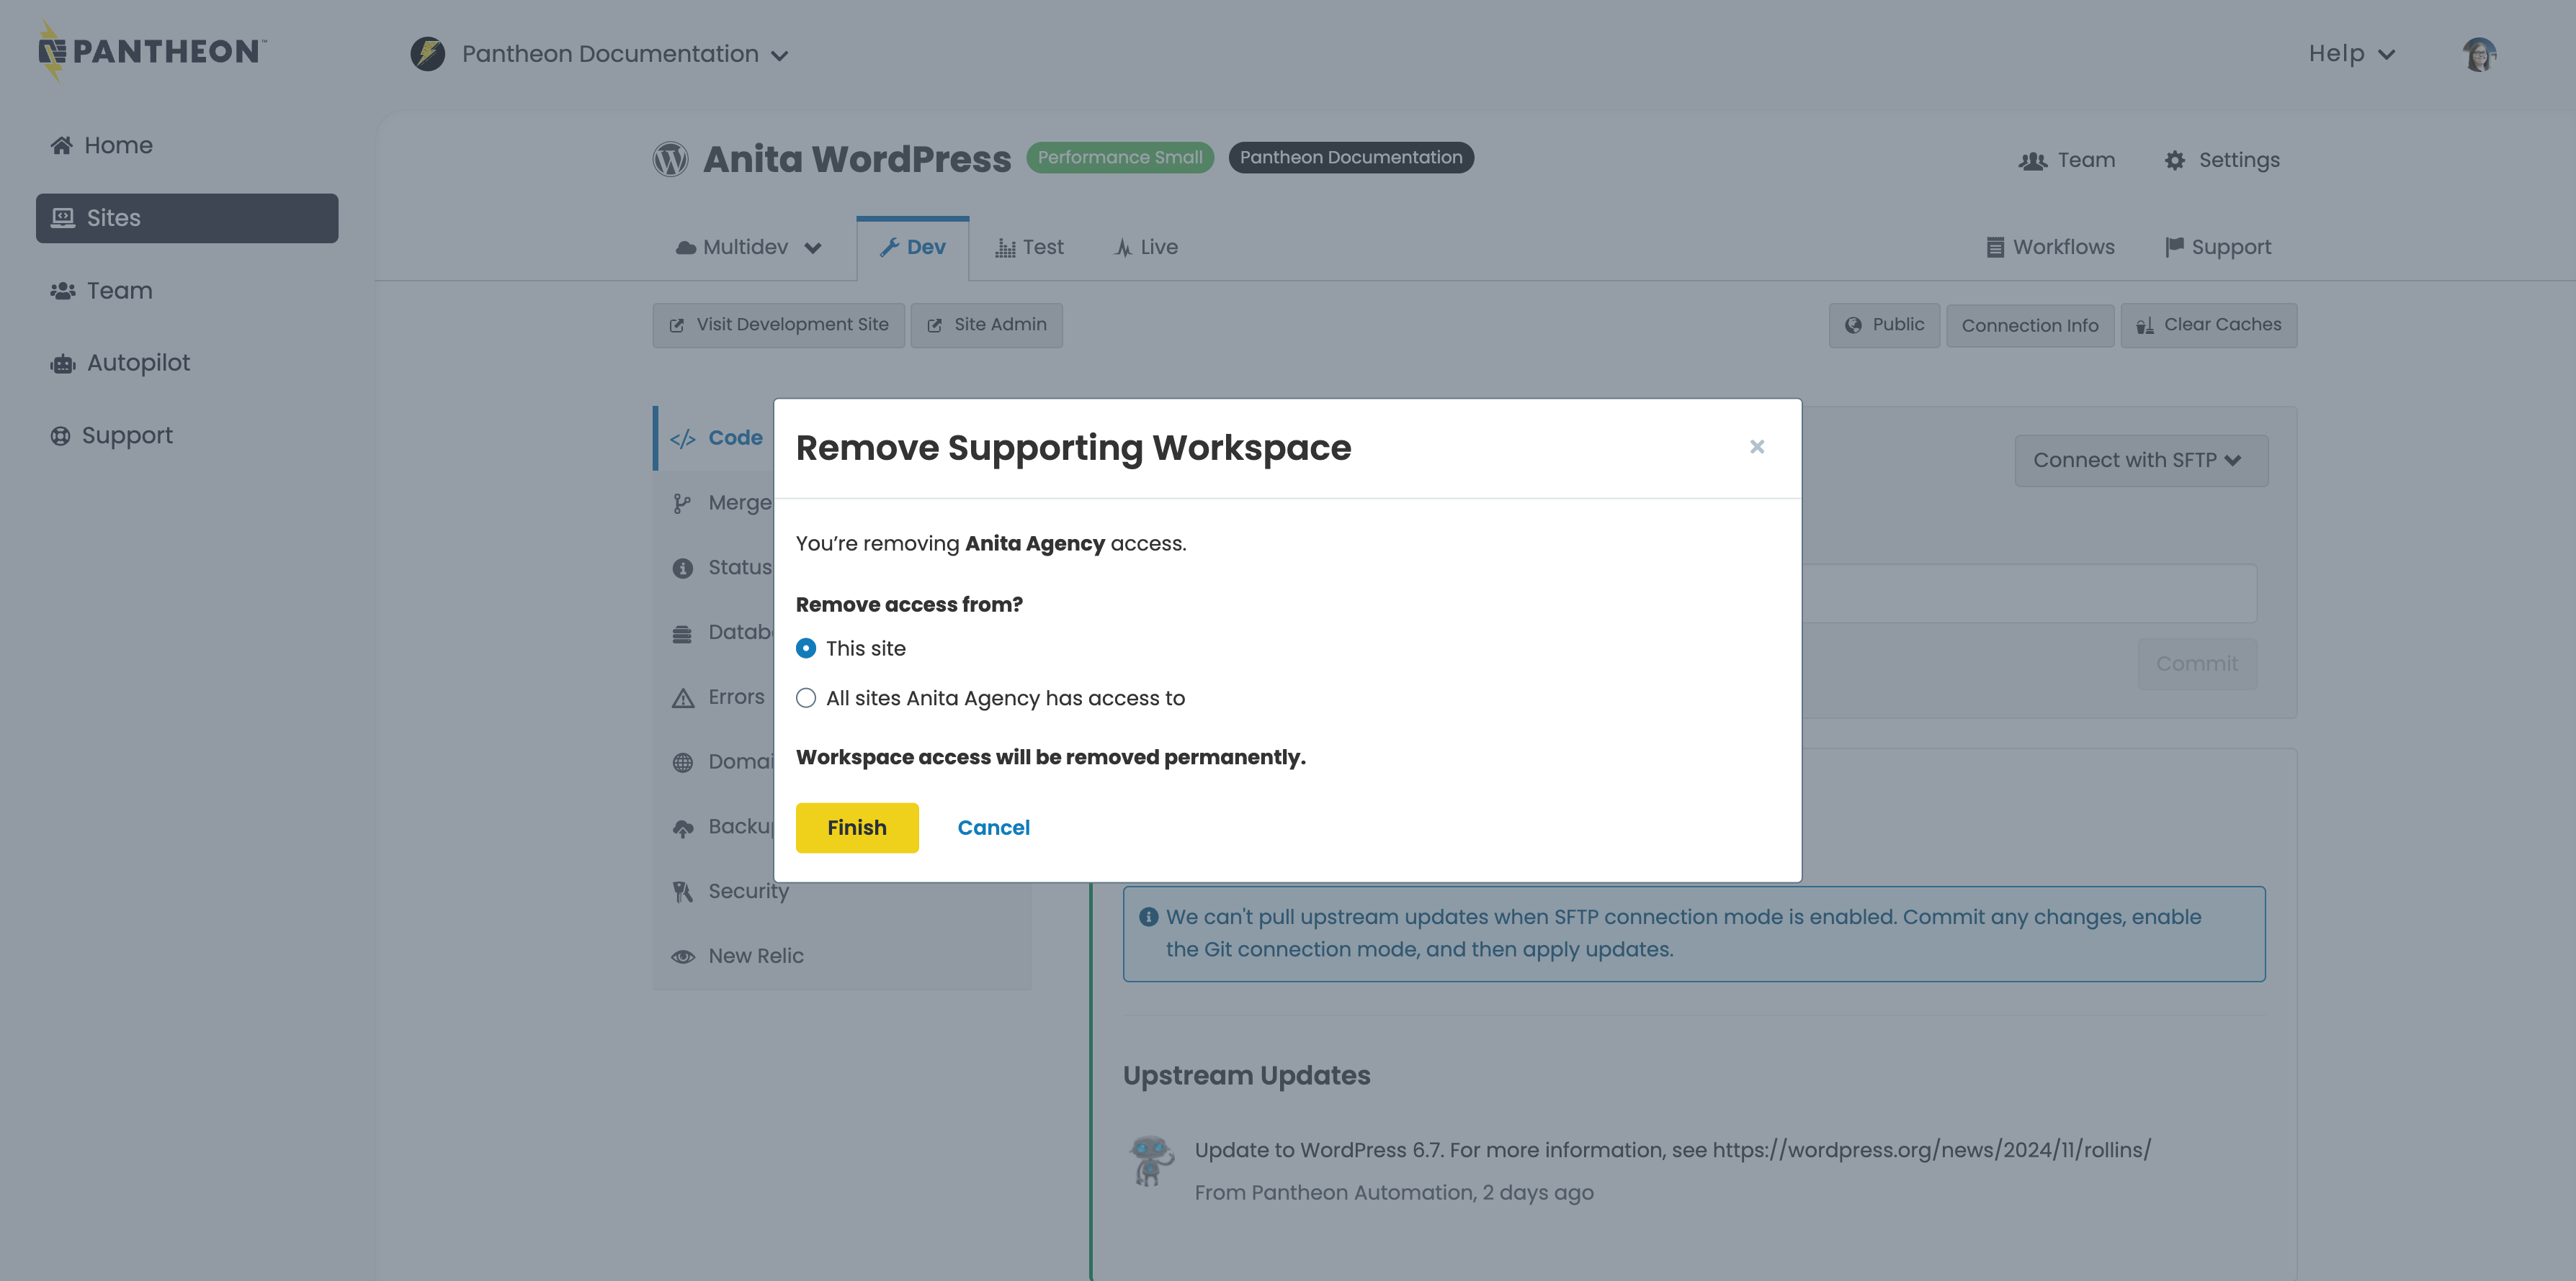Select "All sites Anita Agency has access to"

tap(806, 699)
